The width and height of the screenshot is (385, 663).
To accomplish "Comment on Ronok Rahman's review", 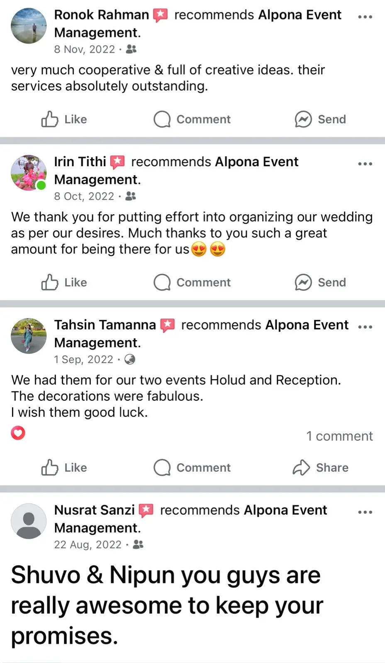I will pos(192,119).
